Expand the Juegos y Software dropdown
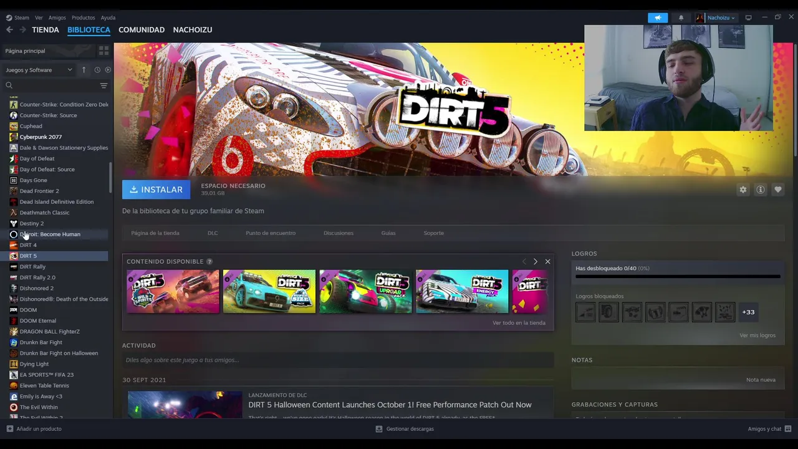 (39, 70)
